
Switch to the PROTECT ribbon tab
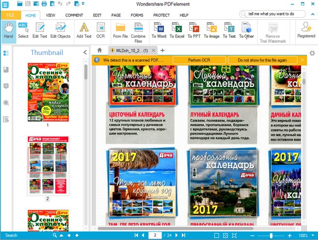point(161,15)
